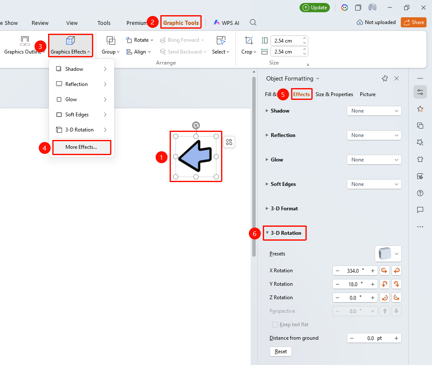Close the Object Formatting panel

point(397,78)
